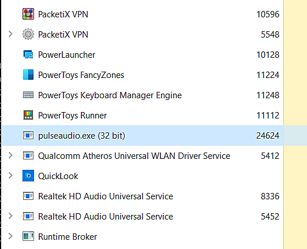The height and width of the screenshot is (249, 307).
Task: Click the Runtime Broker icon
Action: (x=28, y=236)
